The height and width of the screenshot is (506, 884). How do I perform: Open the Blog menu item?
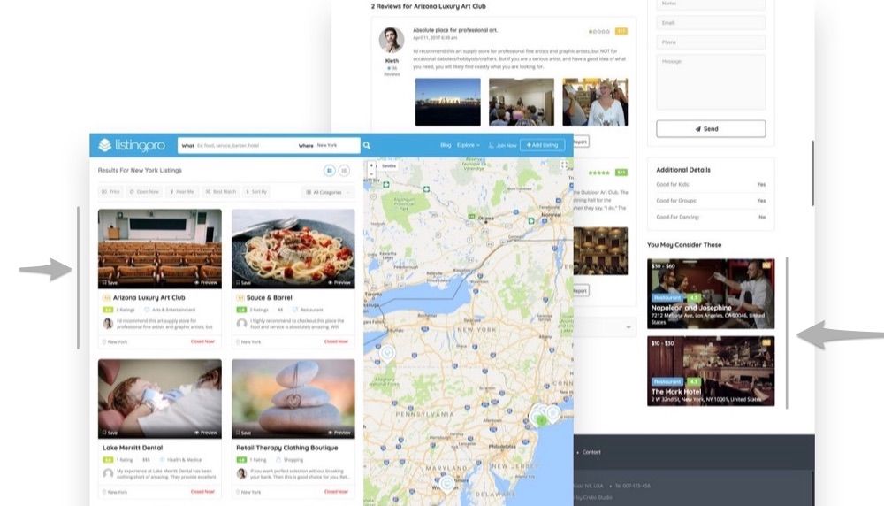(446, 145)
